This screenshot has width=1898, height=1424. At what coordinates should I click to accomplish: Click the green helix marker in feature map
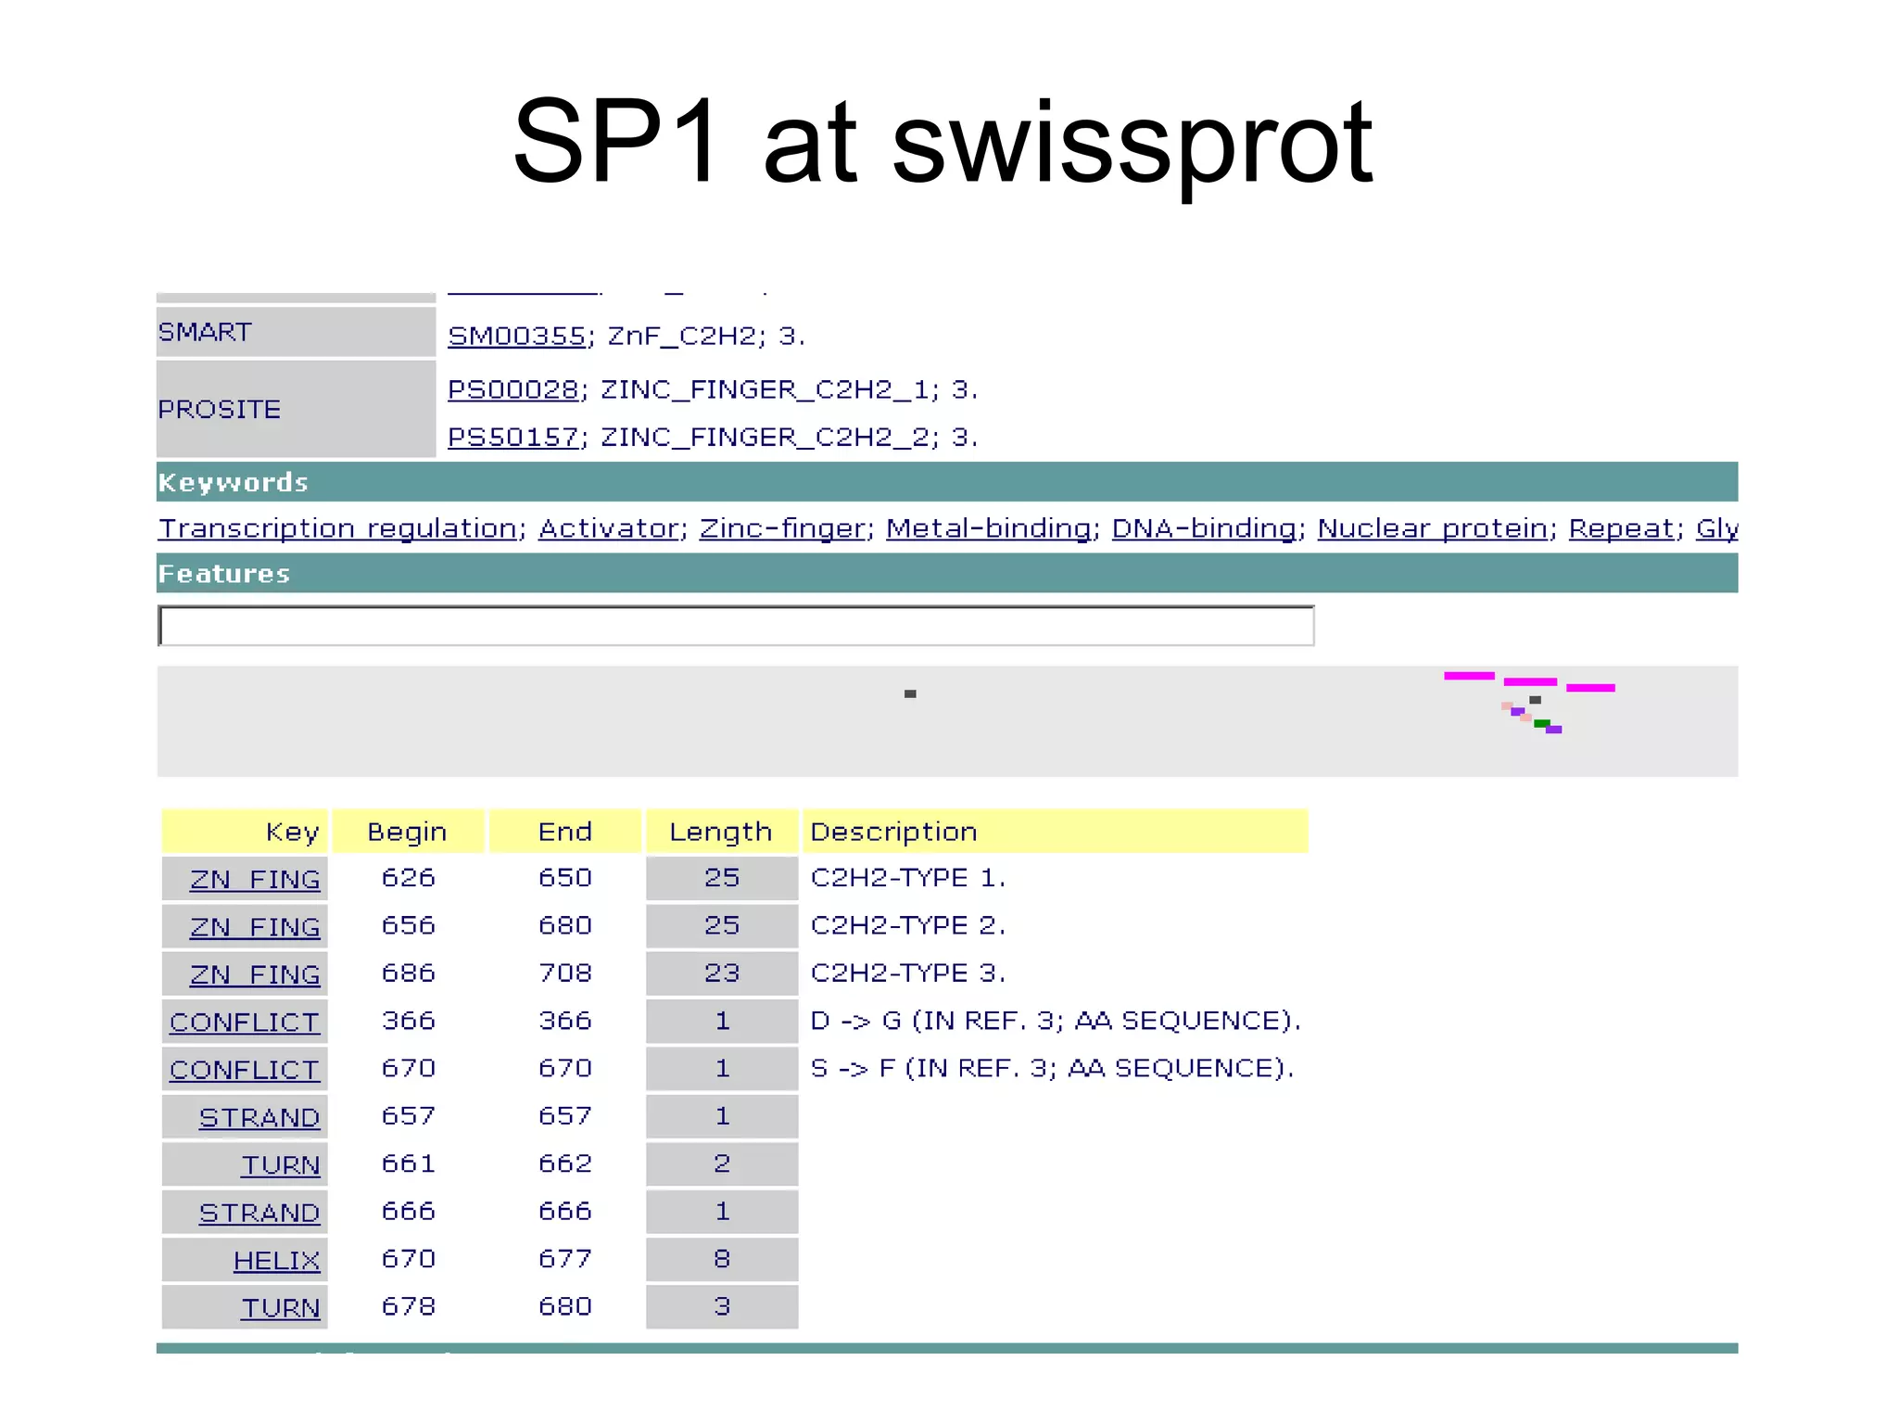[1541, 723]
